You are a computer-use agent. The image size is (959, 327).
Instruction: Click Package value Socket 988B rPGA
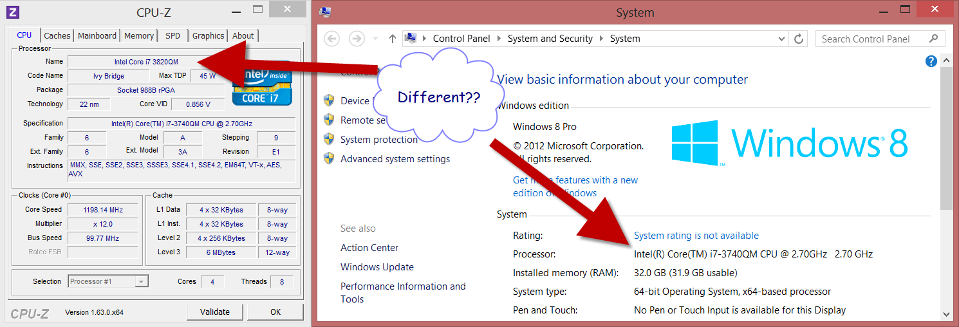pyautogui.click(x=147, y=90)
